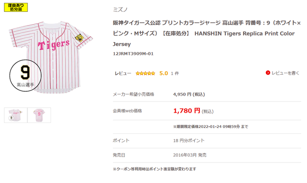Select the back view jersey thumbnail
The image size is (307, 183).
pyautogui.click(x=39, y=115)
